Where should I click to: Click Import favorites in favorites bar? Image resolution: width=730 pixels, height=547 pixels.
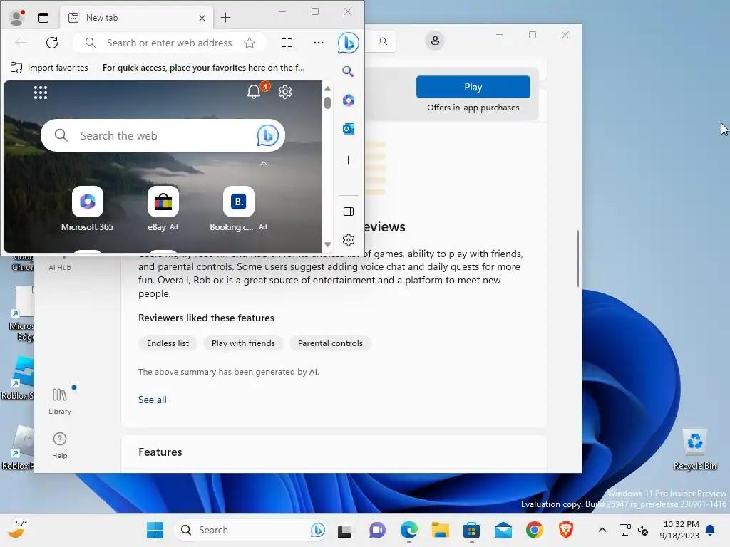[x=49, y=68]
